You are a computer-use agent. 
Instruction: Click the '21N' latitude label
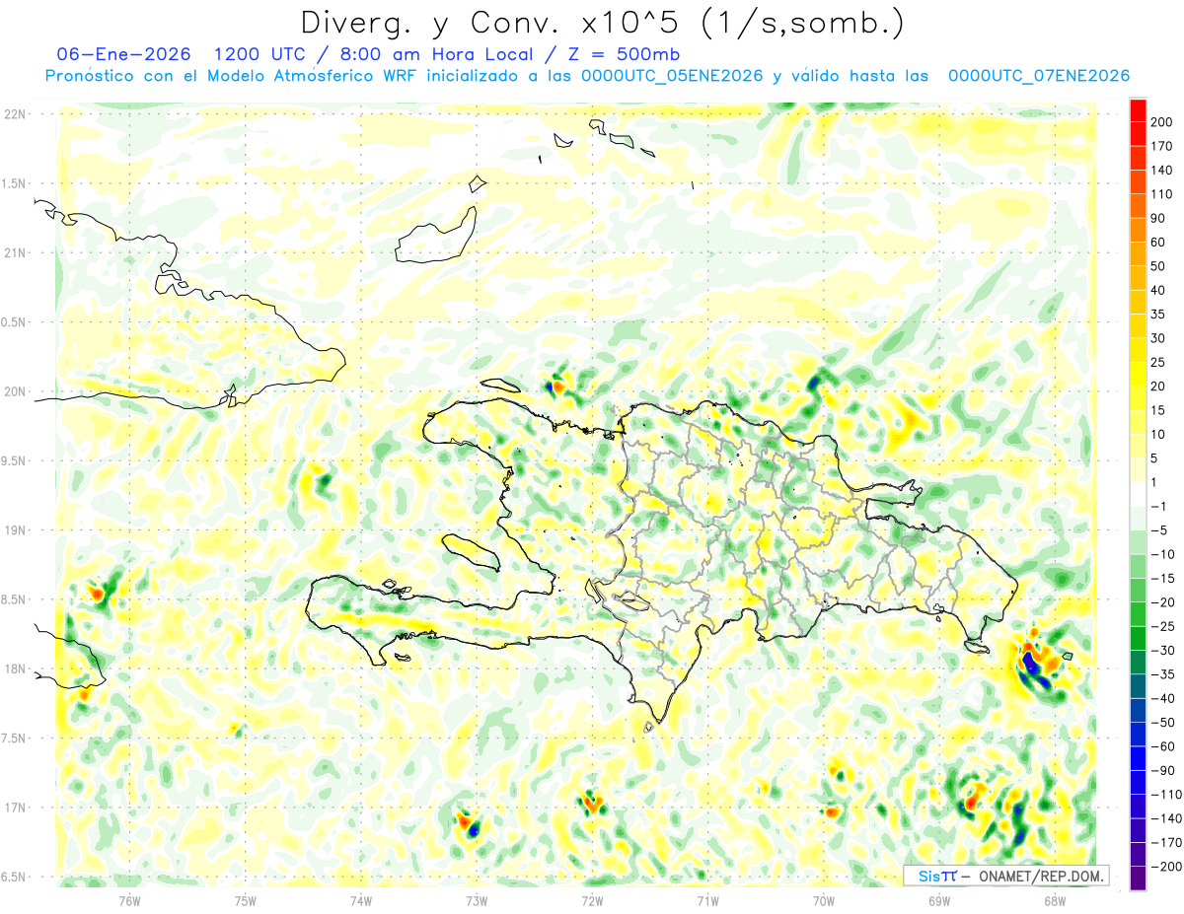pos(15,253)
